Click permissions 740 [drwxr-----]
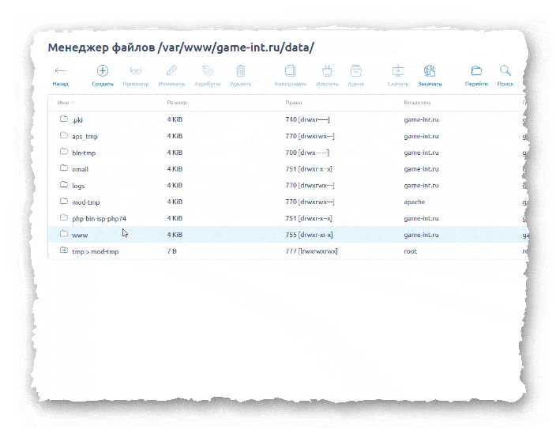 (x=307, y=119)
